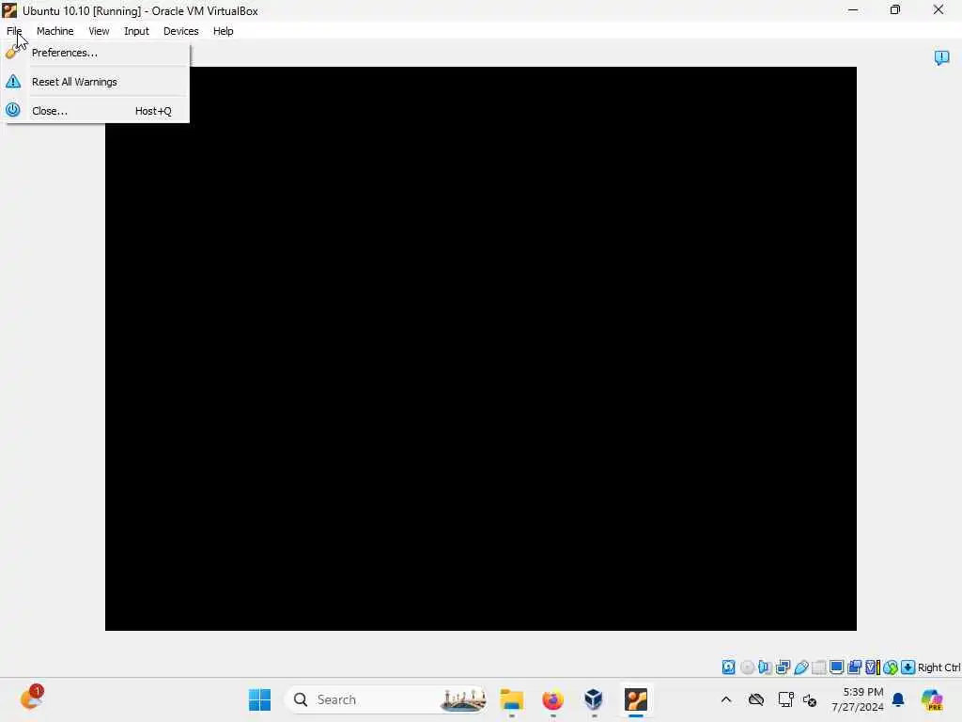Image resolution: width=962 pixels, height=722 pixels.
Task: Restore down the VirtualBox window
Action: click(895, 9)
